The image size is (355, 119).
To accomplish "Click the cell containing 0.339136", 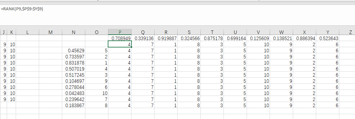I will tap(143, 38).
